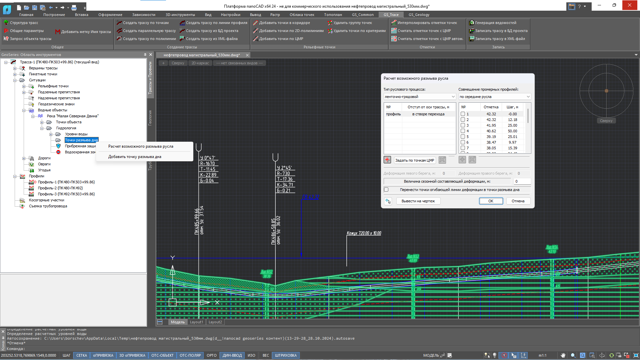Image resolution: width=640 pixels, height=360 pixels.
Task: Collapse the Водные объекты tree node
Action: coord(24,110)
